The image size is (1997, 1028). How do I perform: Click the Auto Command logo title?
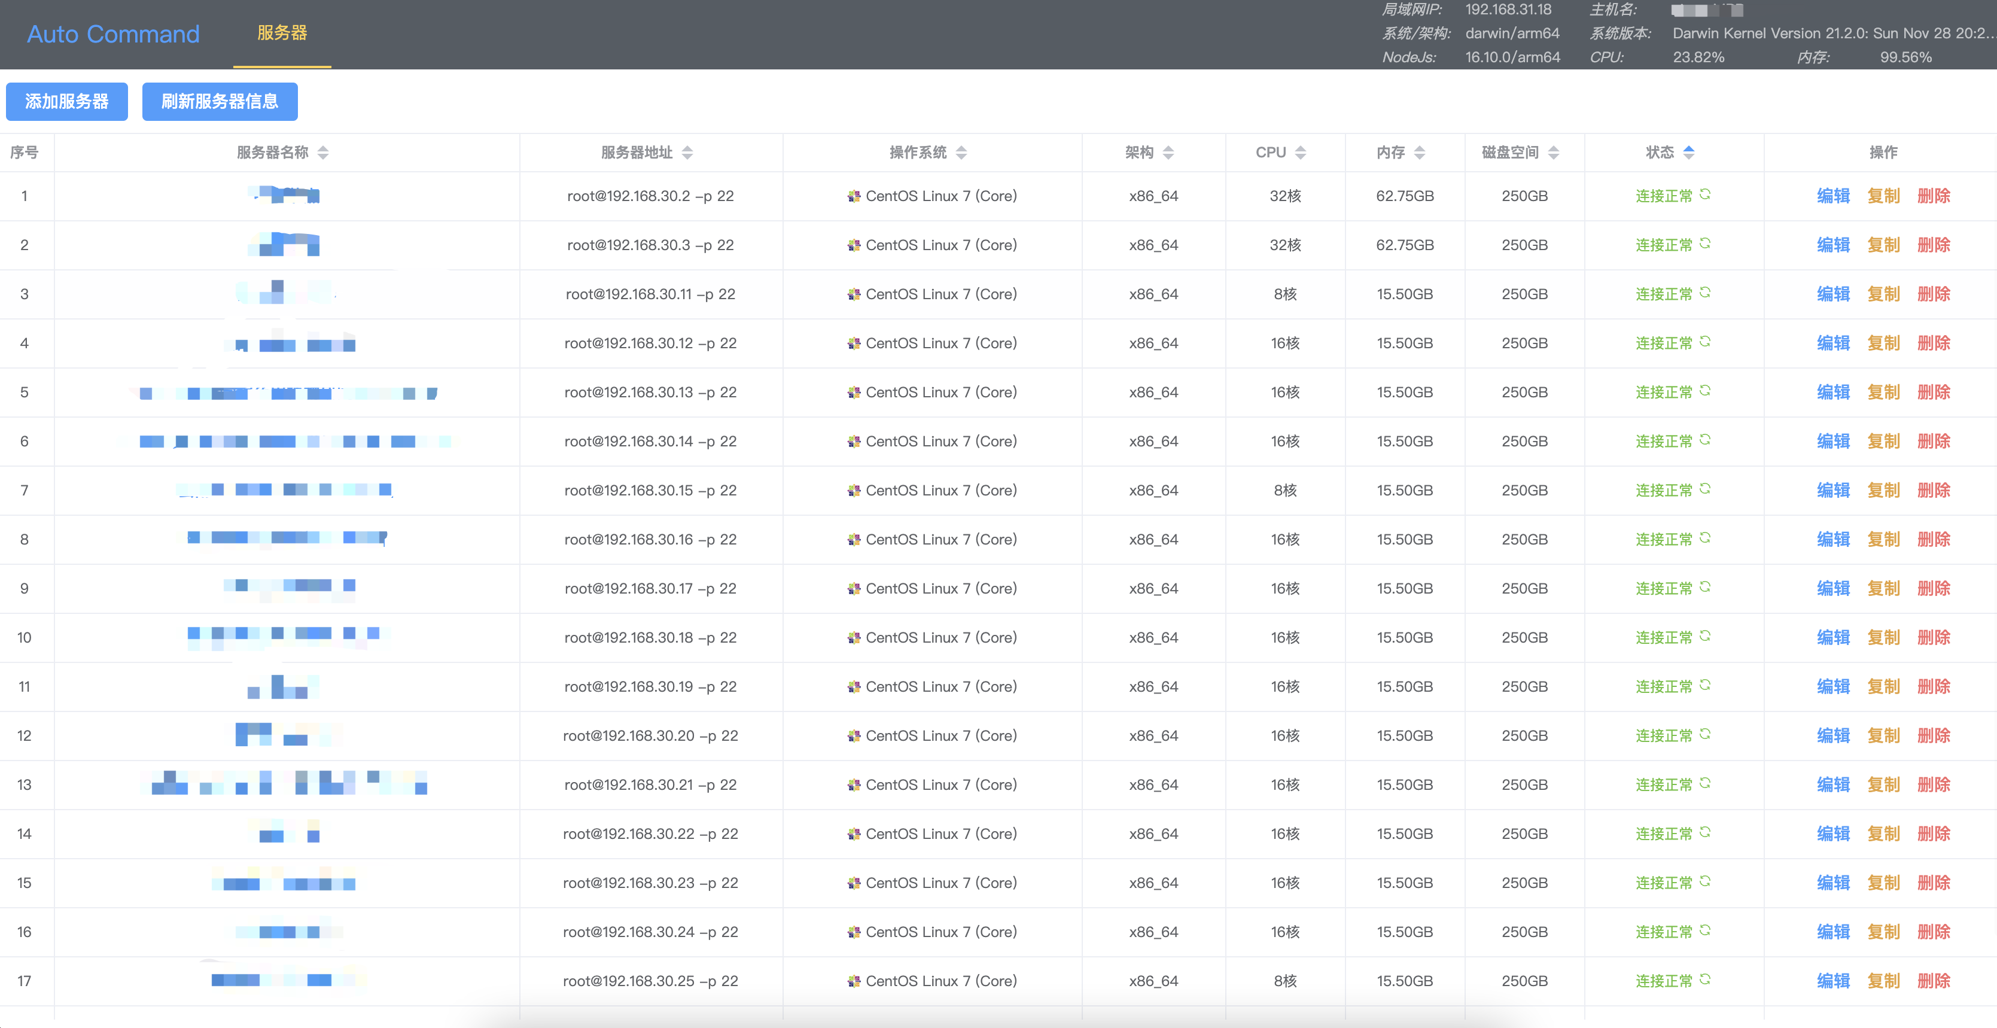(x=113, y=34)
